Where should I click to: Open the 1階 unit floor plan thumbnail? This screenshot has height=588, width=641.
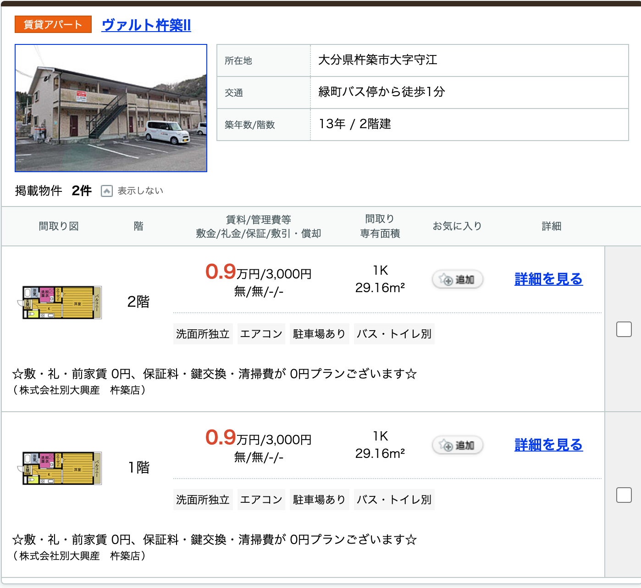click(x=62, y=468)
